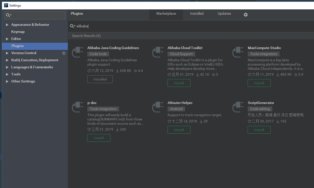Install the ARouter Helper plugin
The height and width of the screenshot is (188, 314).
[179, 130]
